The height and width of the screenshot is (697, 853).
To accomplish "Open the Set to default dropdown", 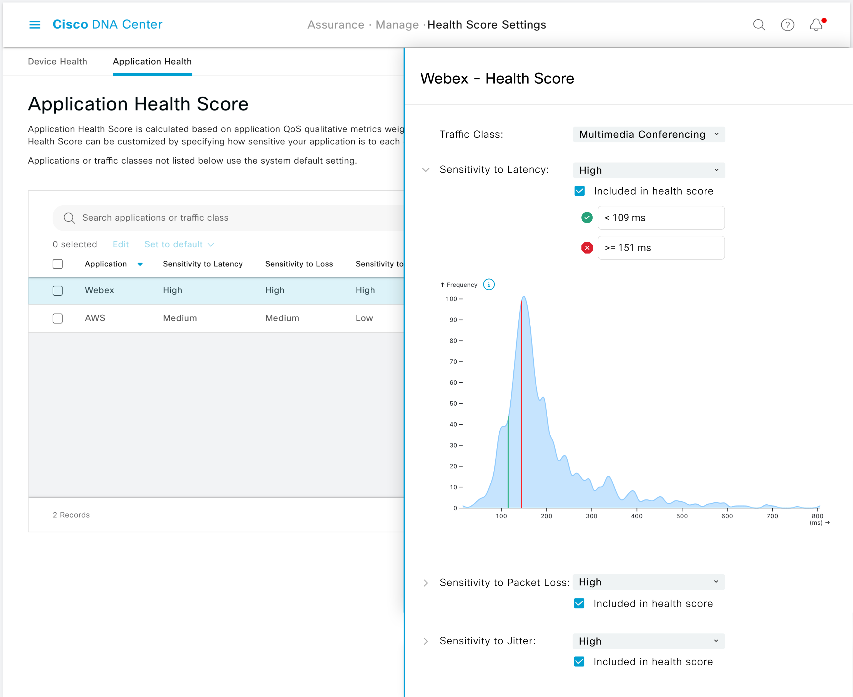I will [x=179, y=244].
